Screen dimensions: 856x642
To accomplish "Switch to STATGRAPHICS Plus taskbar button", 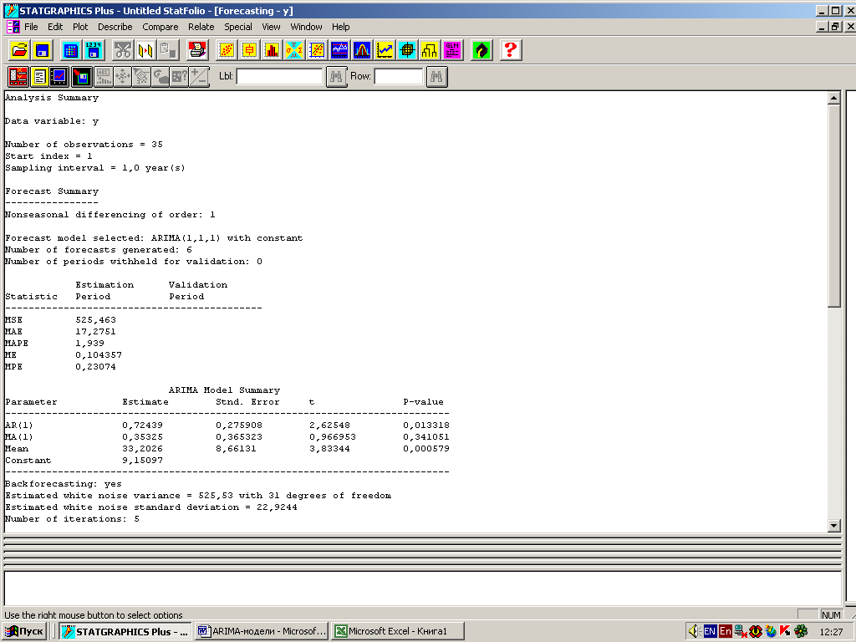I will click(125, 632).
